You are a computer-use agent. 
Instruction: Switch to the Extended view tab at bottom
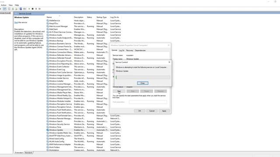(x=19, y=153)
